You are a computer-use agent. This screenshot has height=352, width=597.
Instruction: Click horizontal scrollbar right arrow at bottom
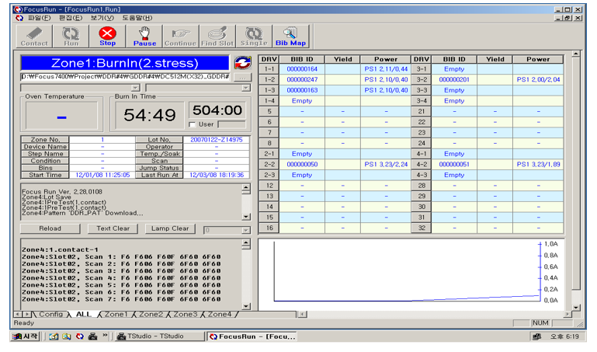click(567, 314)
